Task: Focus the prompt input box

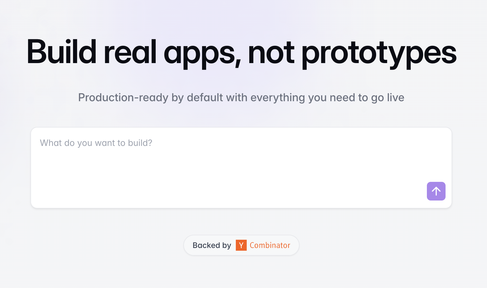Action: coord(192,154)
